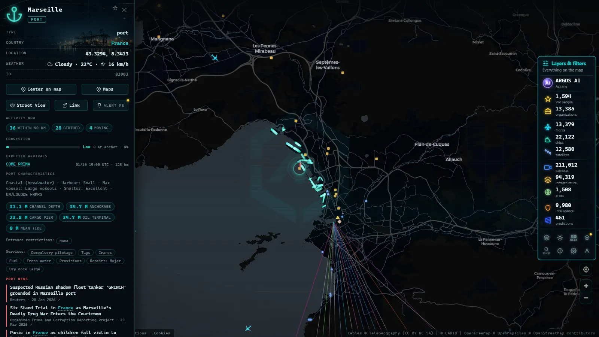
Task: Open the Russian shadow fleet tanker news
Action: click(68, 290)
